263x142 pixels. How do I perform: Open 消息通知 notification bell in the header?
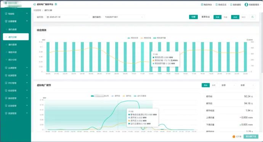[x=231, y=5]
